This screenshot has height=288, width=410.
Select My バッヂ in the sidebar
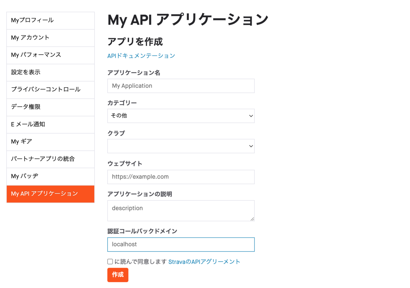pos(50,177)
